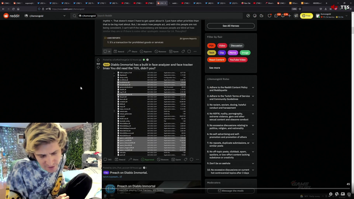Open the Asmongold user account dropdown
The image size is (354, 199).
pos(332,16)
